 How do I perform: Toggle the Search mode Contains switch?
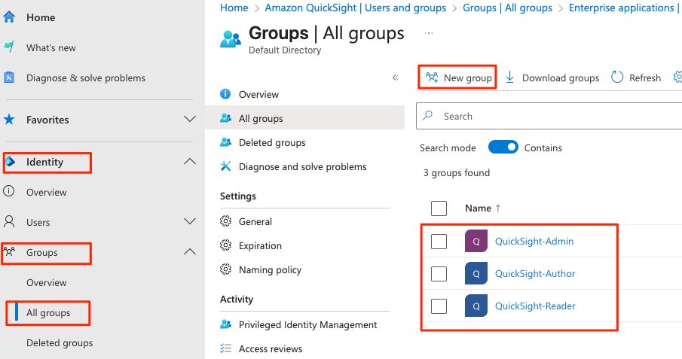pos(503,148)
